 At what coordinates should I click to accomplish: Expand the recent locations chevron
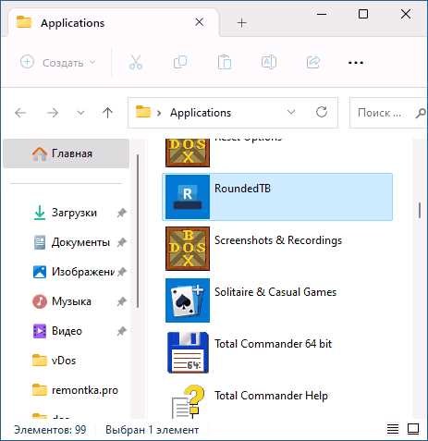click(x=80, y=113)
